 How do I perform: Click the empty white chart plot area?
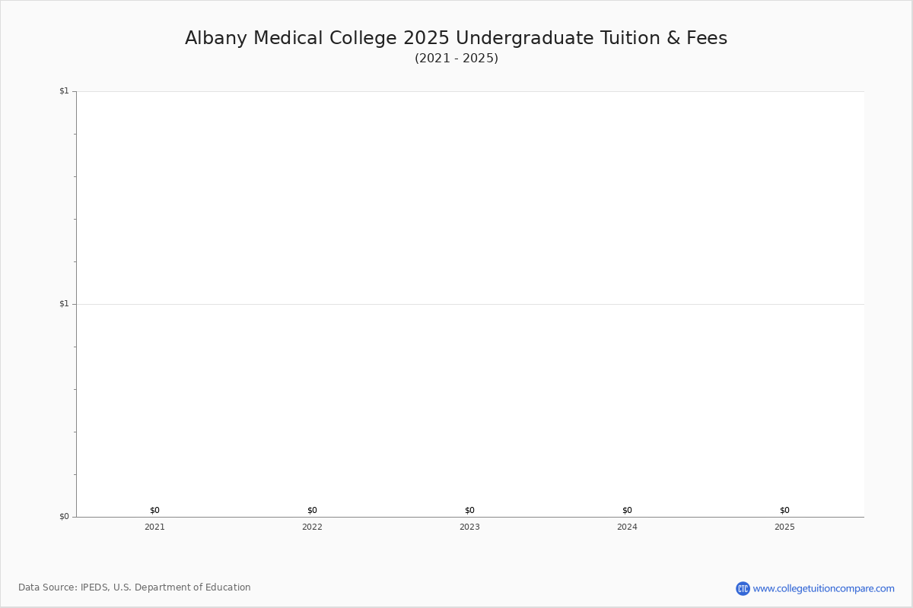(469, 198)
